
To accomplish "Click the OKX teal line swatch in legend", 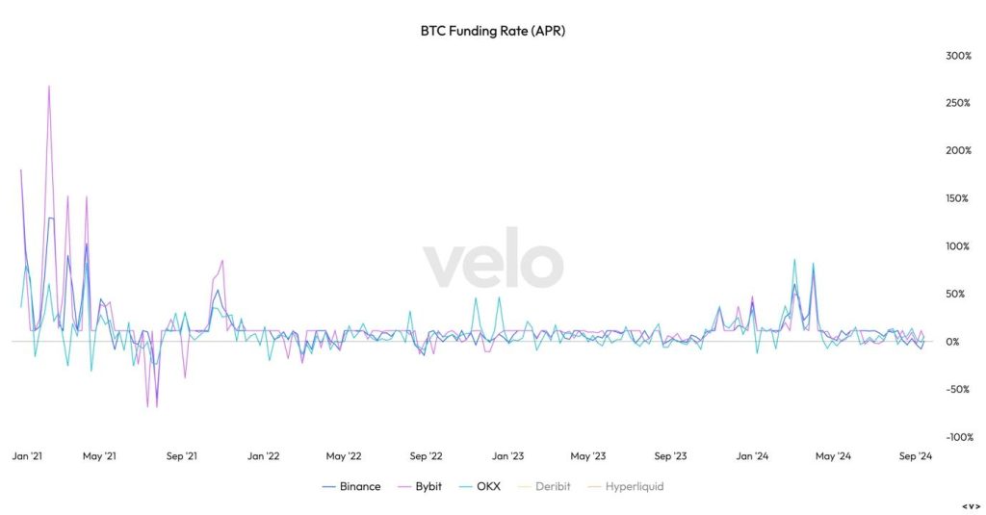I will coord(466,486).
